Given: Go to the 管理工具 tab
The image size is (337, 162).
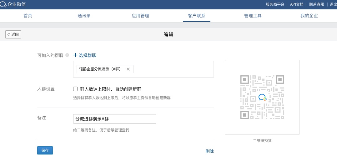Looking at the screenshot, I should click(253, 16).
